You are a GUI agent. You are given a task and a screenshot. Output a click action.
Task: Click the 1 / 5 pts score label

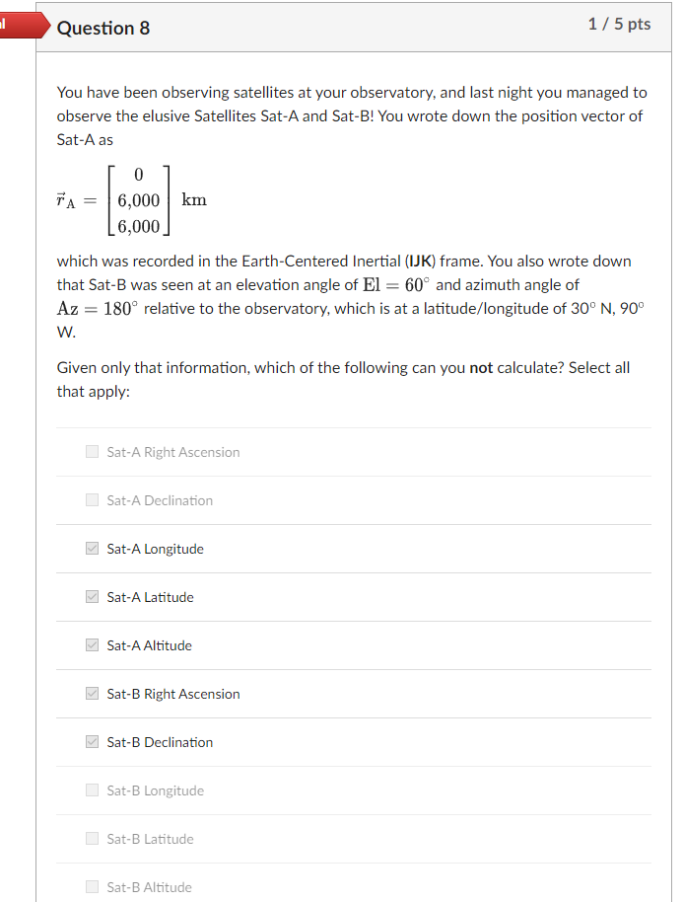point(619,25)
